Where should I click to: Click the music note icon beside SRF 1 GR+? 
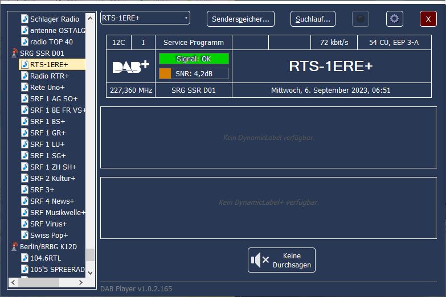tap(24, 133)
